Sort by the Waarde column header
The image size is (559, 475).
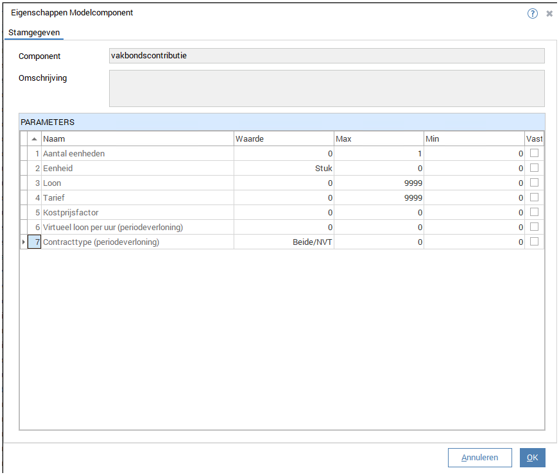tap(283, 139)
